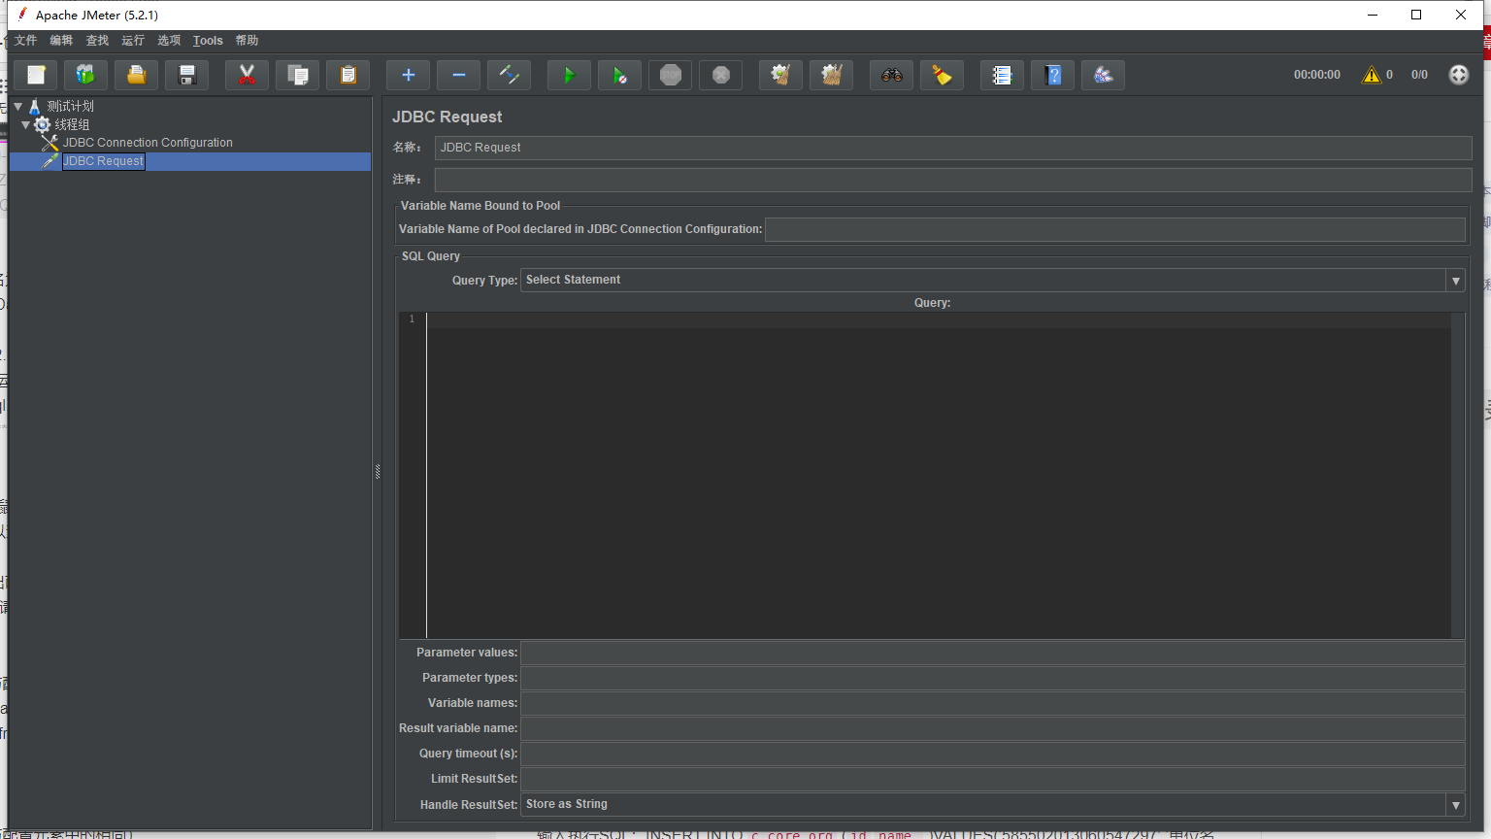The image size is (1491, 839).
Task: Open the Function Helper list icon
Action: click(x=1003, y=75)
